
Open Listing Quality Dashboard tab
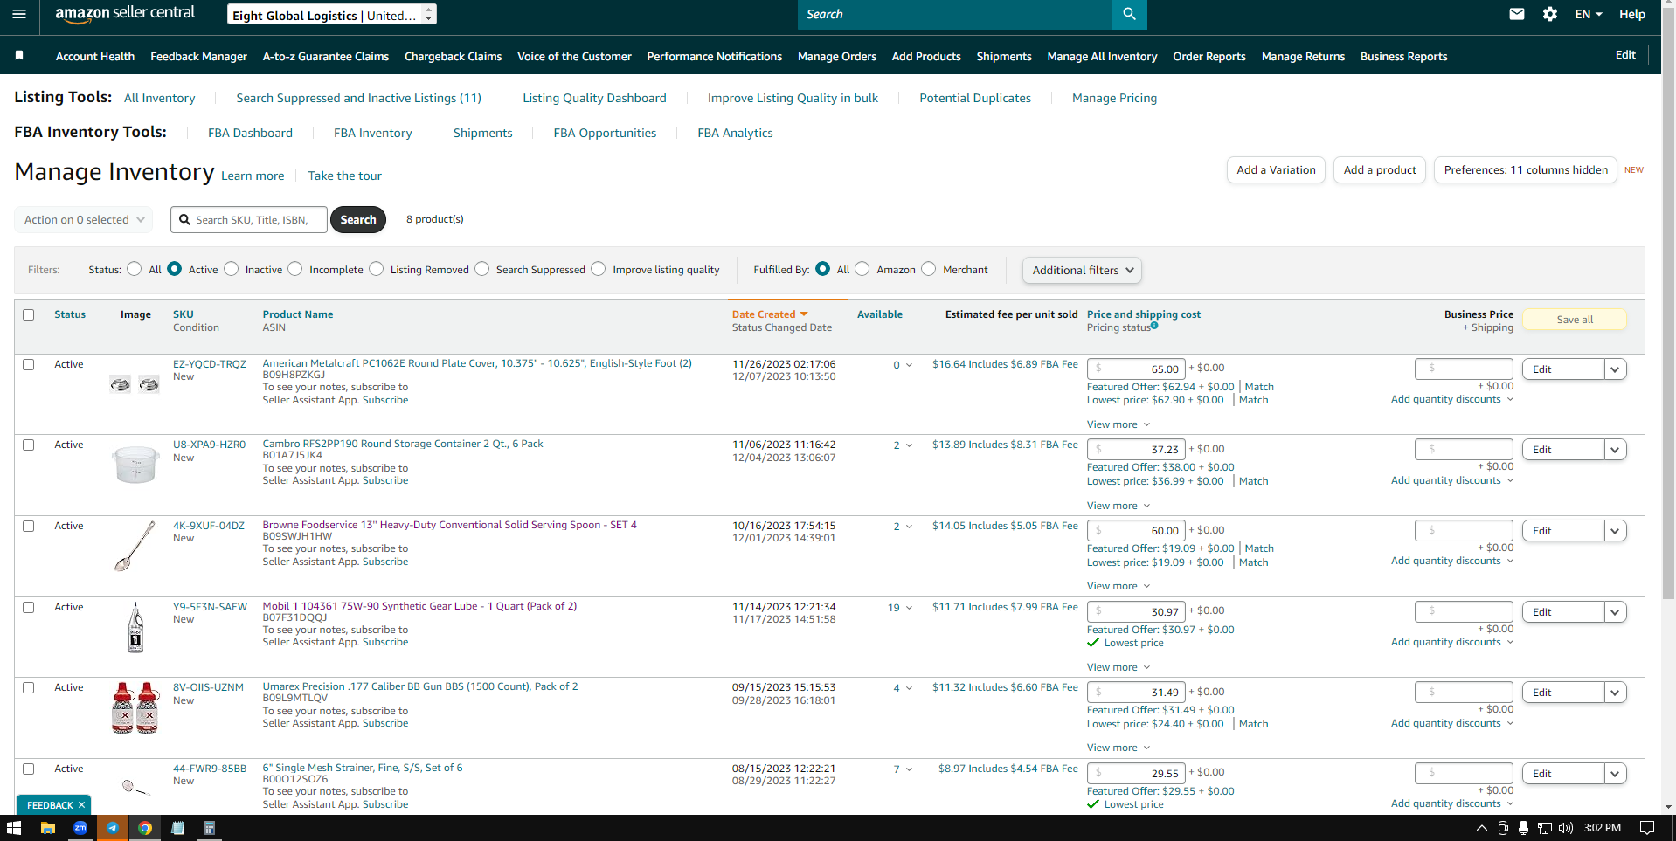click(x=594, y=98)
